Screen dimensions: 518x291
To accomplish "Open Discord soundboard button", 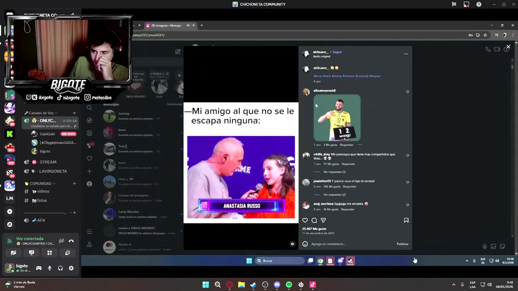I will pyautogui.click(x=68, y=253).
